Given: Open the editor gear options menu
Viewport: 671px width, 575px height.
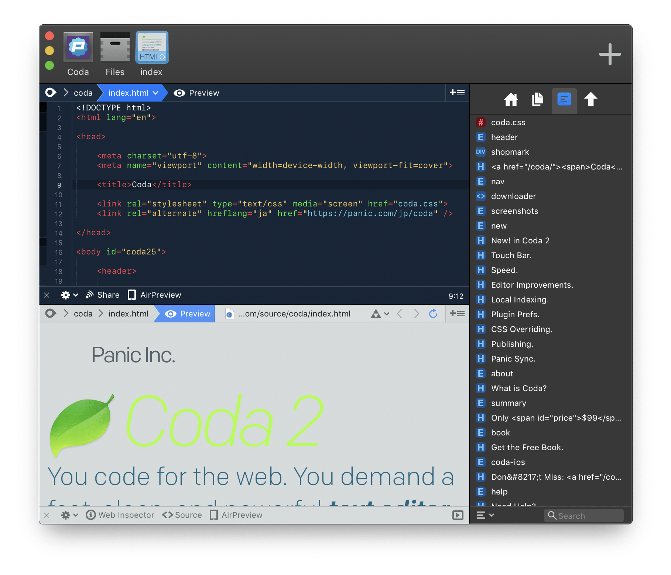Looking at the screenshot, I should tap(69, 295).
